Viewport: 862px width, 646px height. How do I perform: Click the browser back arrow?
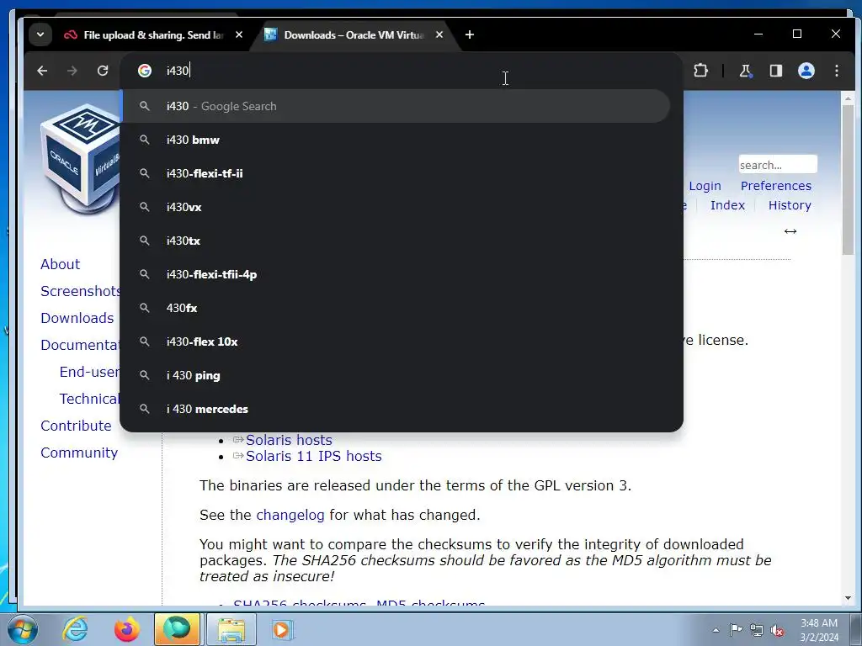pos(42,71)
